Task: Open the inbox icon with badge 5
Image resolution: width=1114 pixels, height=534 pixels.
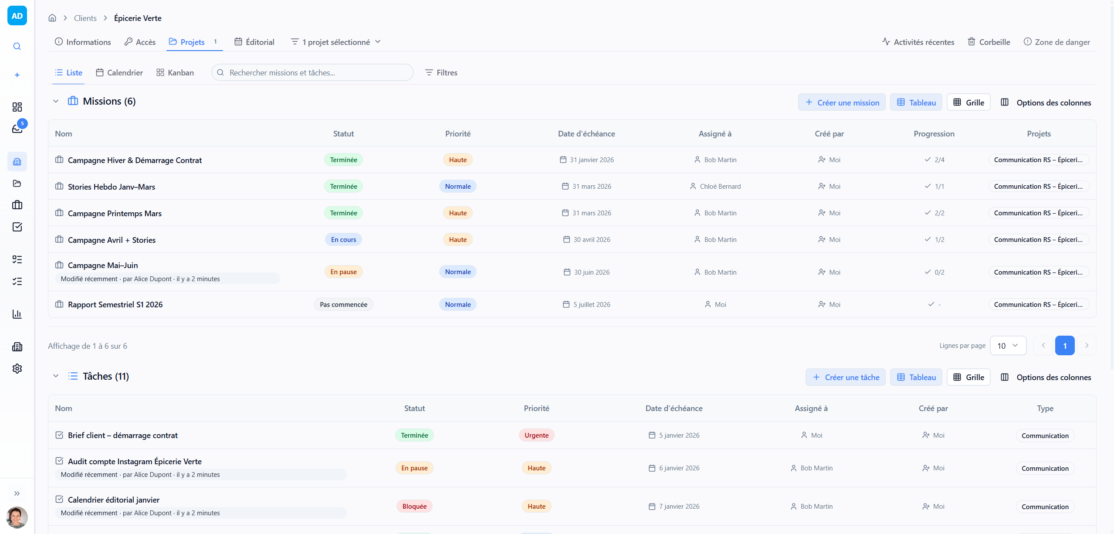Action: click(x=17, y=129)
